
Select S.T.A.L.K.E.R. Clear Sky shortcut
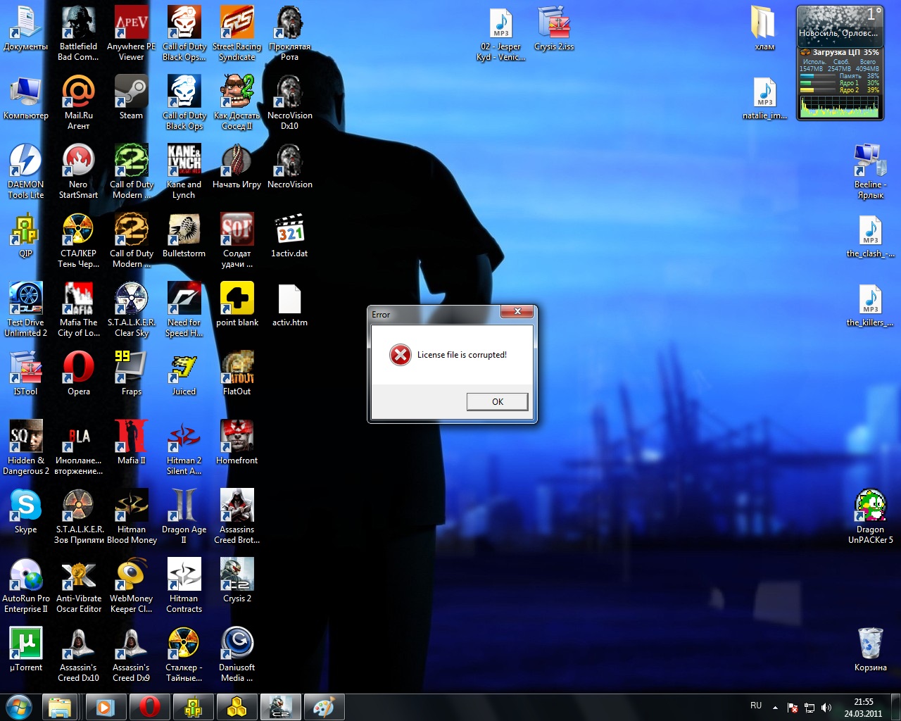131,309
